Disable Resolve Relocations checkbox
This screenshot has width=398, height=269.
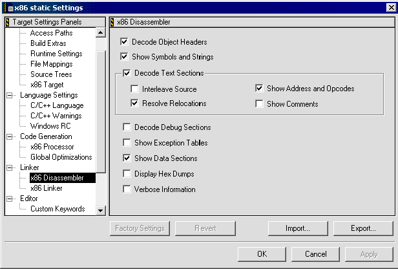click(x=134, y=103)
